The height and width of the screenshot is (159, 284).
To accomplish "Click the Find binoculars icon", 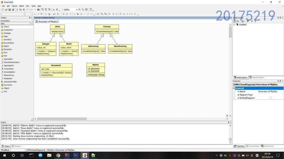I will click(x=38, y=9).
